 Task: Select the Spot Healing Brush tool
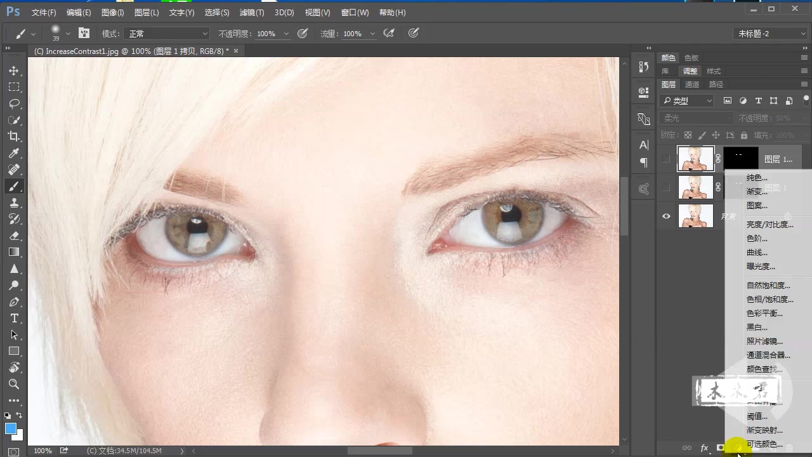[x=14, y=169]
